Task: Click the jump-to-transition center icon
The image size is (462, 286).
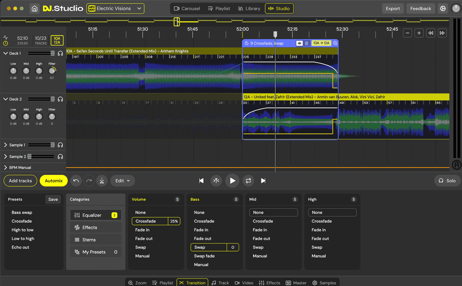Action: [216, 181]
